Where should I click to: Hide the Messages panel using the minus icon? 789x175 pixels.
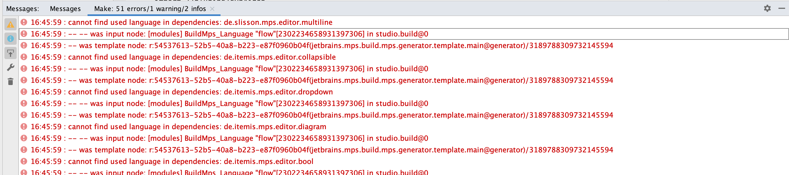(x=781, y=8)
